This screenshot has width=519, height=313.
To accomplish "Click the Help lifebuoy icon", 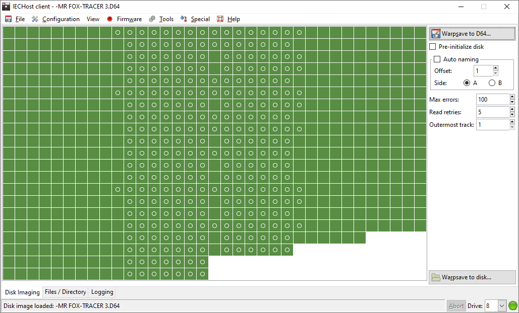I will [x=220, y=19].
